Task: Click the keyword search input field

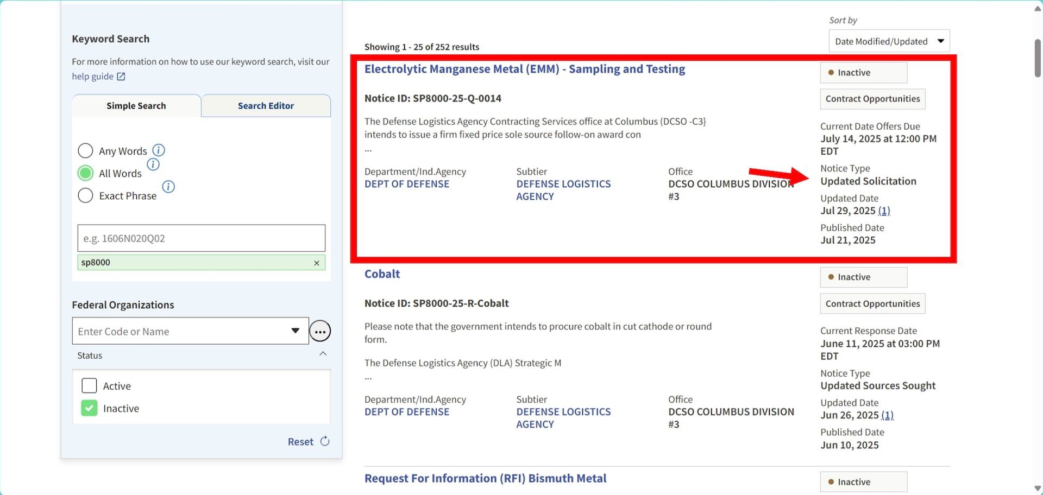Action: coord(201,238)
